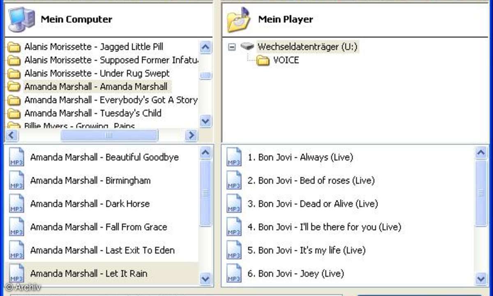493x296 pixels.
Task: Click folder tree horizontal scroll right arrow
Action: tap(191, 135)
